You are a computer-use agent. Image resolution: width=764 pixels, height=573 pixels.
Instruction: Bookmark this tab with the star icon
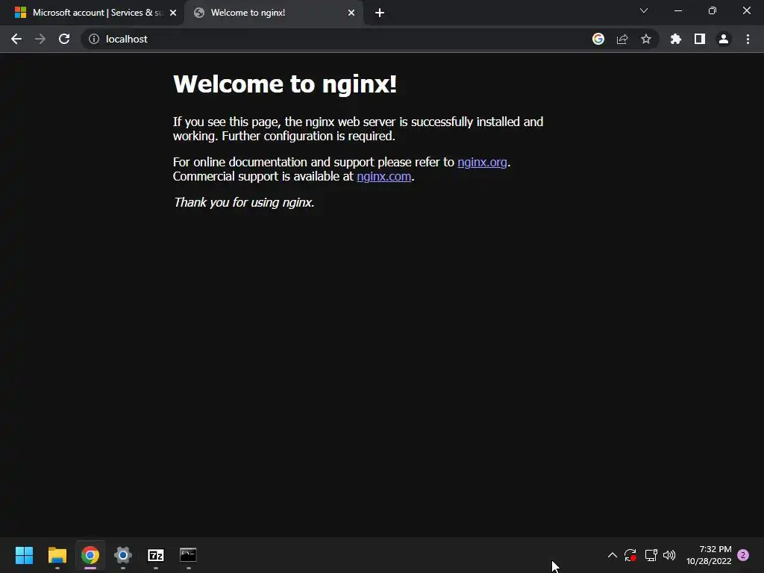[x=646, y=39]
